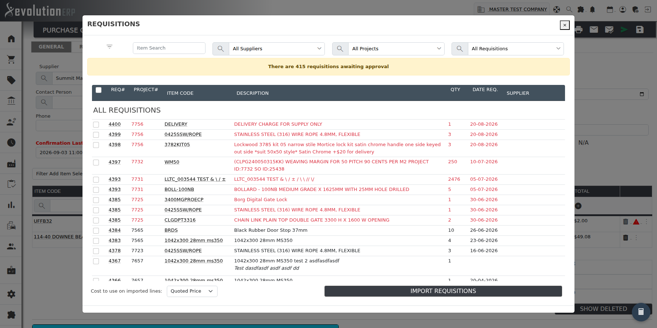Viewport: 657px width, 328px height.
Task: Open the user account icon in the top bar
Action: (623, 9)
